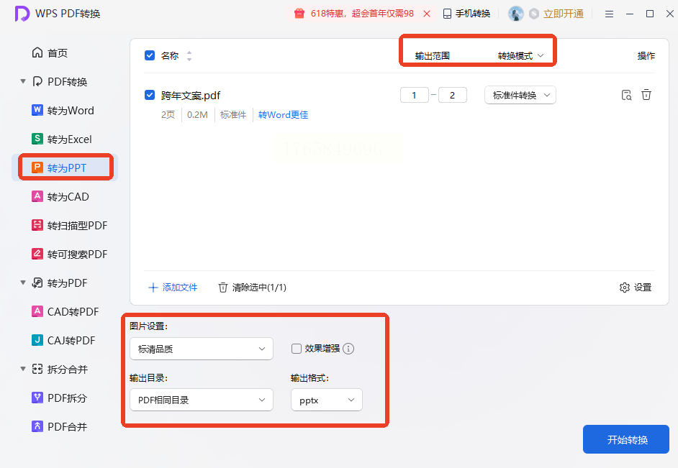Viewport: 678px width, 468px height.
Task: Toggle the select-all 名称 checkbox
Action: [x=150, y=55]
